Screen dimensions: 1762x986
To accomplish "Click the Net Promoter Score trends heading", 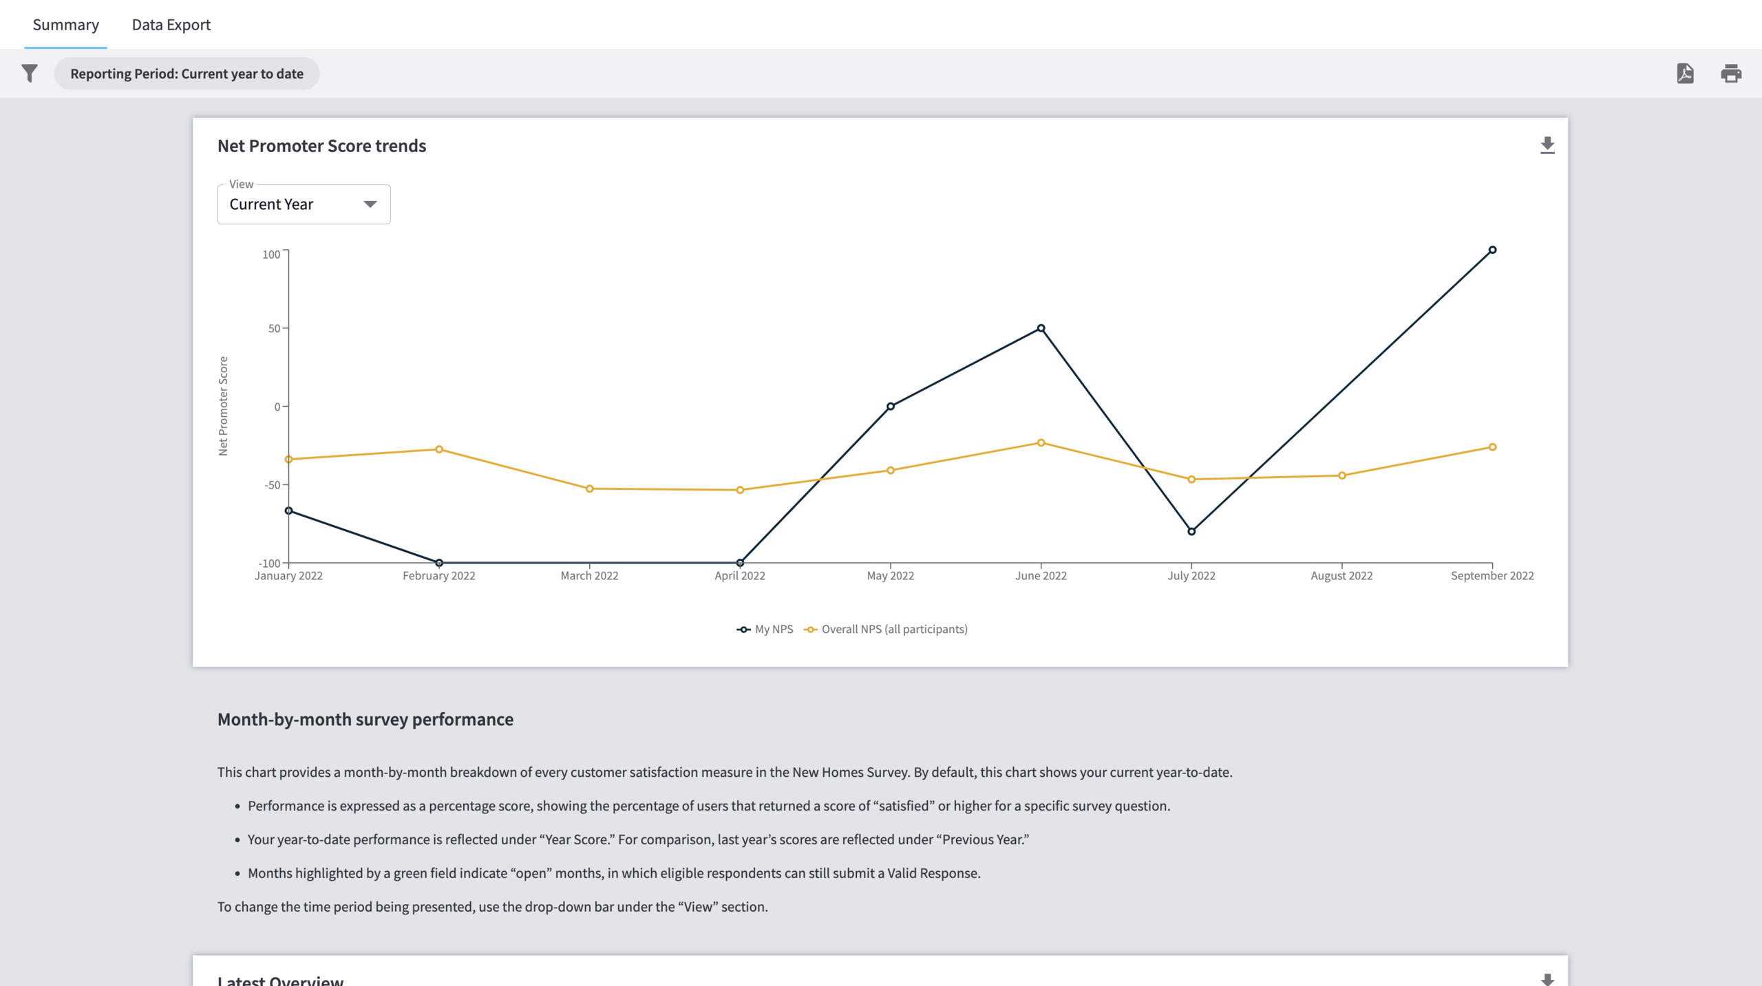I will pyautogui.click(x=322, y=146).
